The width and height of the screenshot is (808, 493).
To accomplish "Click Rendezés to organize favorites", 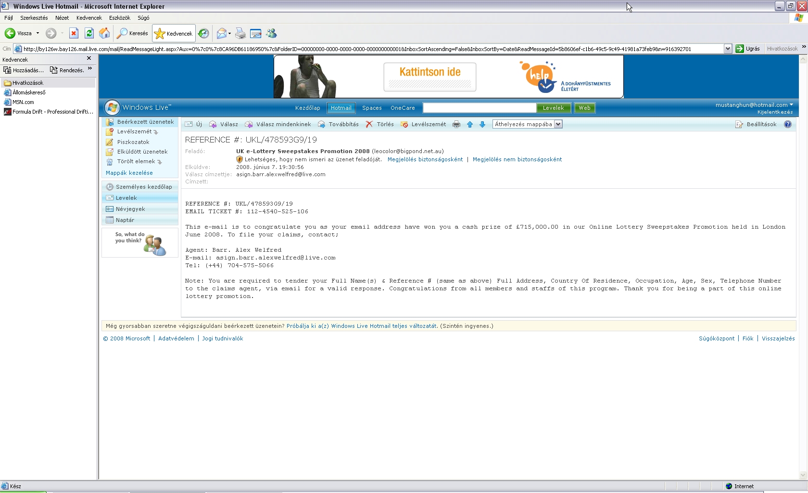I will click(67, 70).
